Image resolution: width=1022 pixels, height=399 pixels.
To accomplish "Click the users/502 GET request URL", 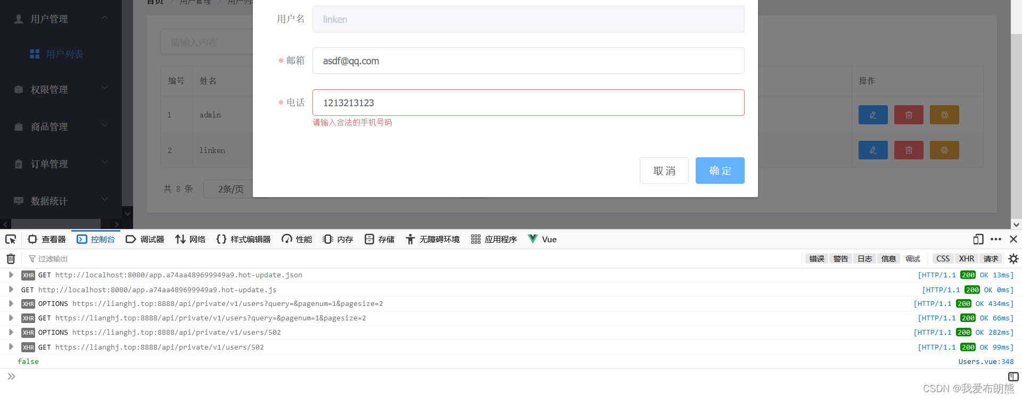I will tap(159, 347).
